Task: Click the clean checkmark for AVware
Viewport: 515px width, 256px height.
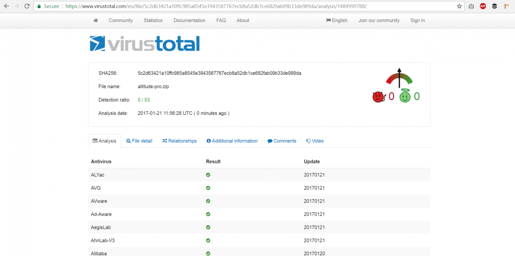Action: (x=208, y=201)
